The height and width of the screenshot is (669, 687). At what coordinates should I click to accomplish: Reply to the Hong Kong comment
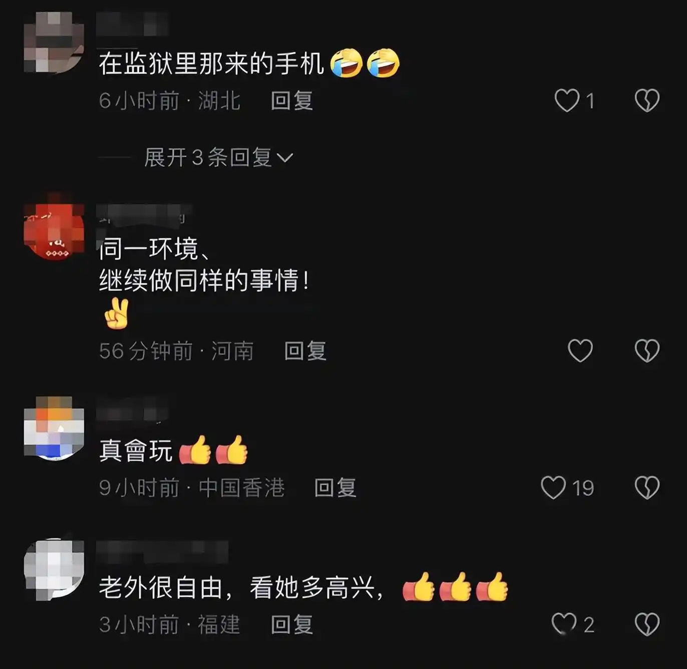(335, 488)
